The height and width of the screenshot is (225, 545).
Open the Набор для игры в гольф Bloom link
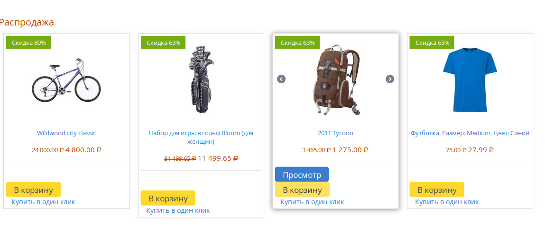201,138
